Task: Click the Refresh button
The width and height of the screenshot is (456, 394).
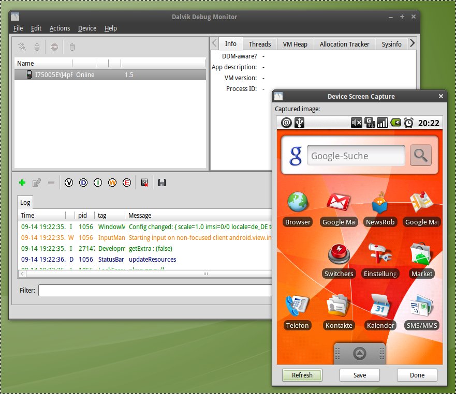Action: tap(302, 375)
